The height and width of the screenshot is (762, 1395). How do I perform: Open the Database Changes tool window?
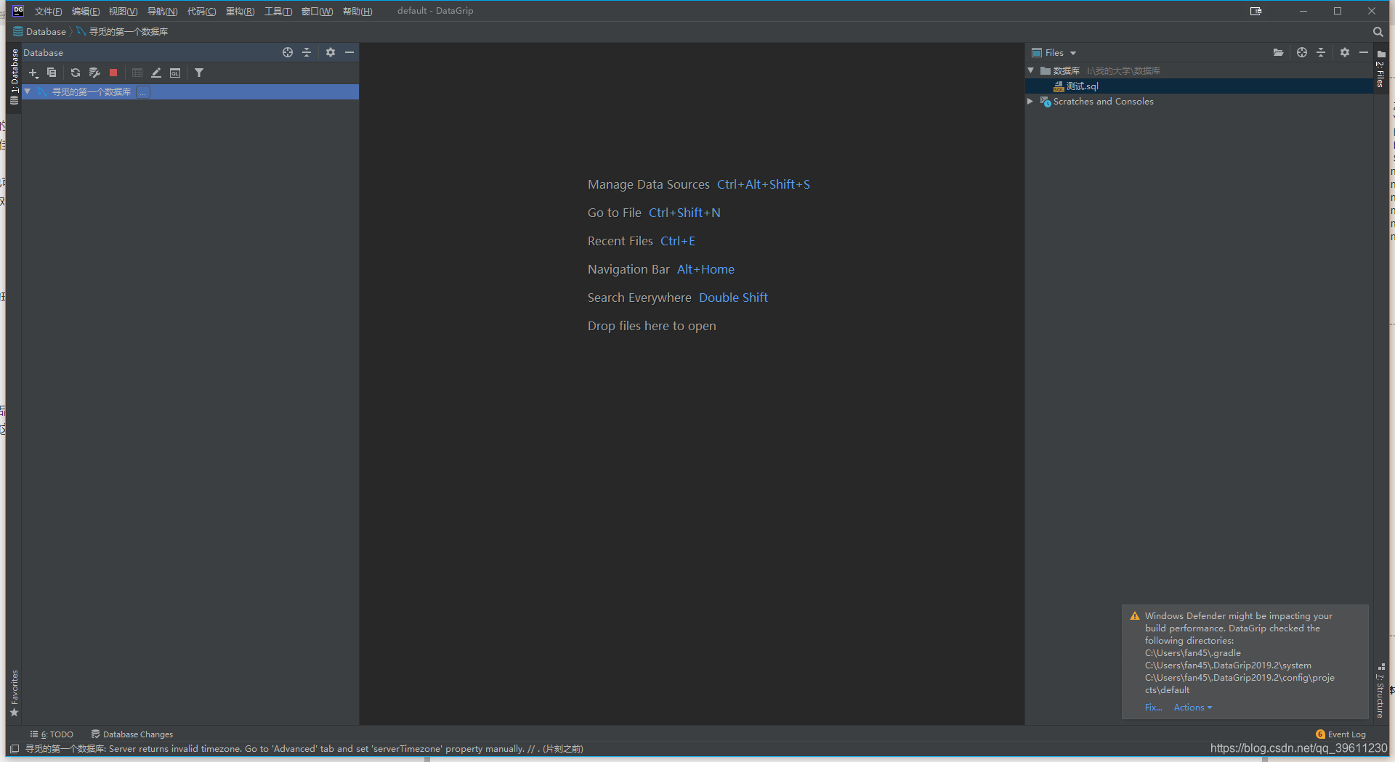[132, 734]
